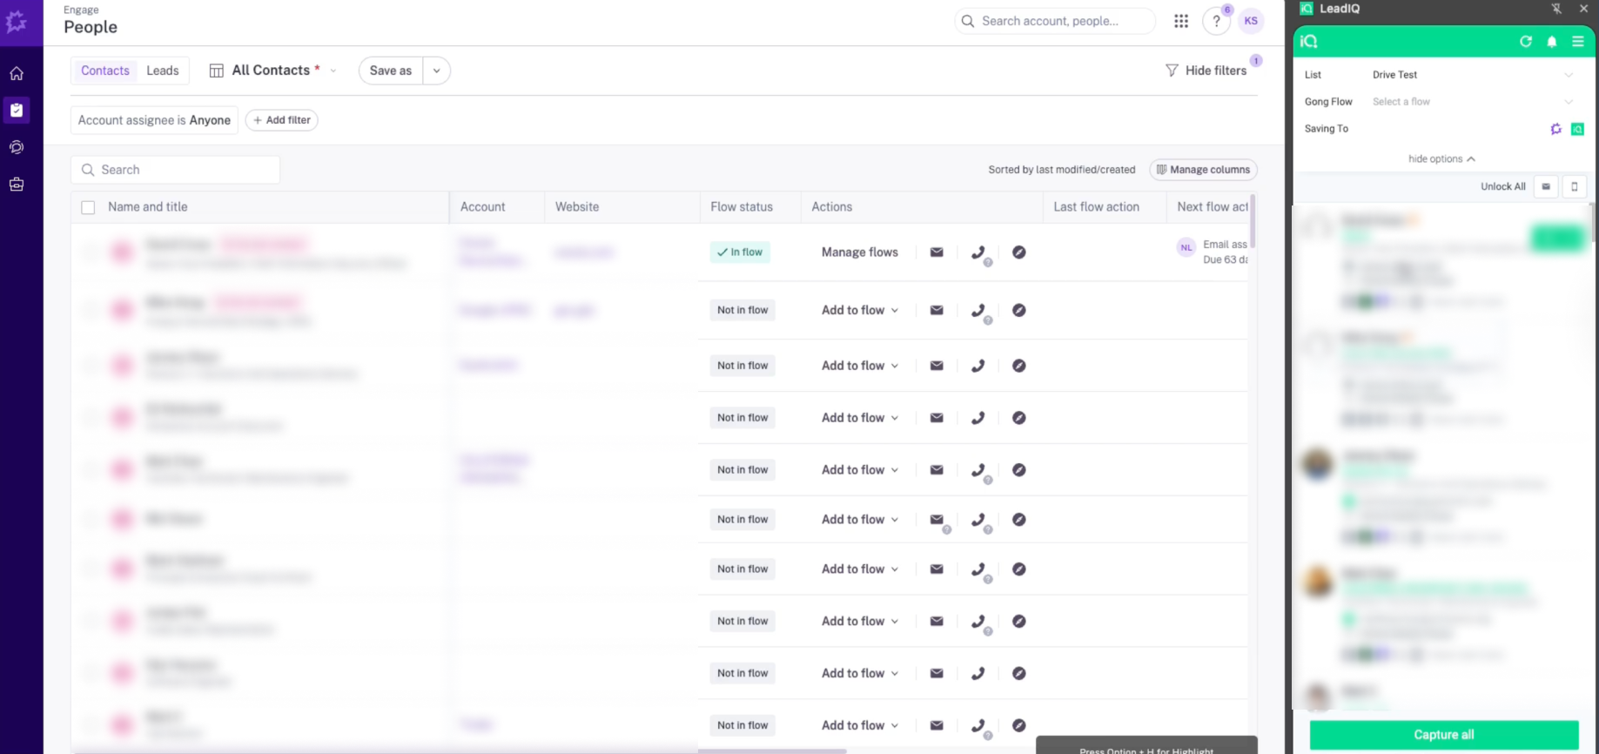Click the NL avatar in Next flow action
Screen dimensions: 1599x754
click(x=1186, y=247)
